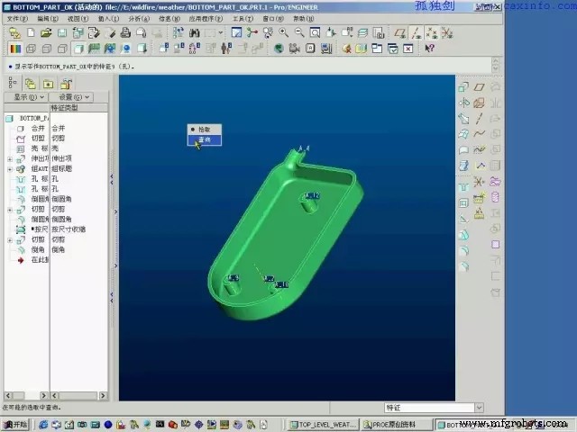577x432 pixels.
Task: Switch to PROE taskbar window
Action: click(x=397, y=425)
